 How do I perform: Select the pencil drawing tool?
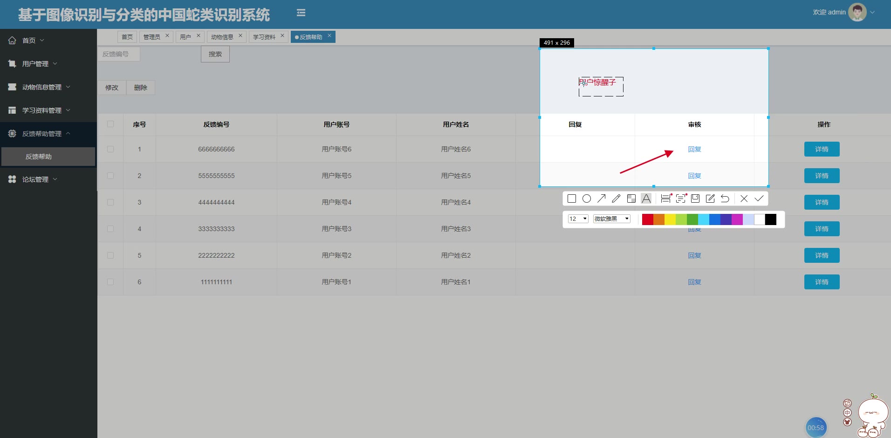(616, 198)
